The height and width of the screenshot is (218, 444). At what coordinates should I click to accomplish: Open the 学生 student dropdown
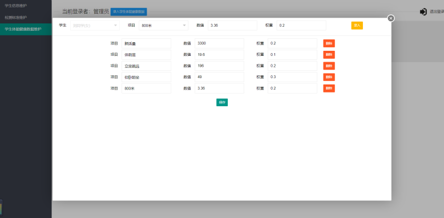(95, 26)
